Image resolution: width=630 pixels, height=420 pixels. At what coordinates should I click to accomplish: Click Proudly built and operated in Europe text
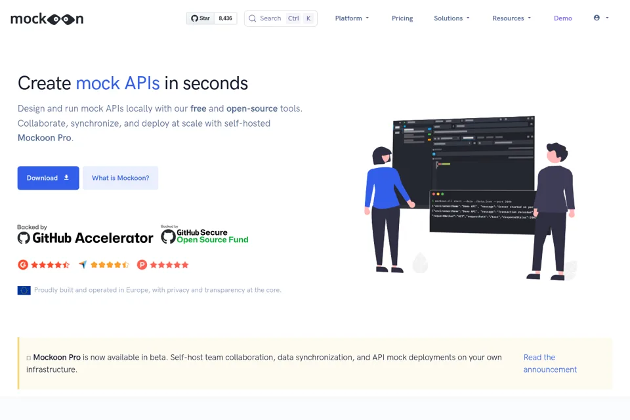tap(157, 290)
